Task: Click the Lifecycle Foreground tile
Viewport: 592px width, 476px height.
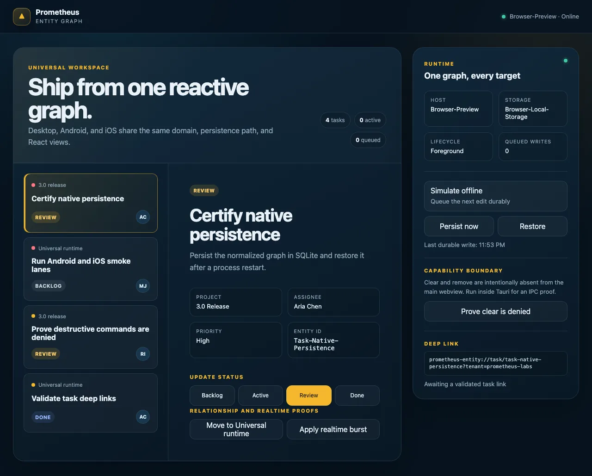Action: tap(458, 147)
